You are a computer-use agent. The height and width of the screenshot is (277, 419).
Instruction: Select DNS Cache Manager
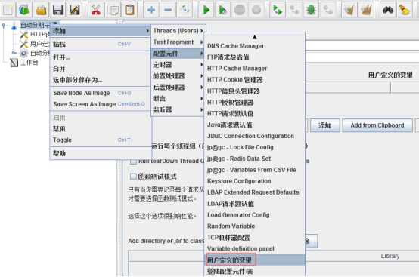[x=255, y=46]
